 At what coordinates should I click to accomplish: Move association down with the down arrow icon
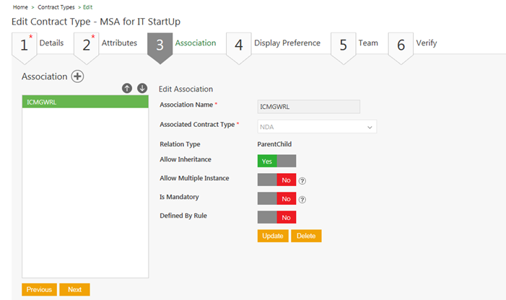click(142, 88)
